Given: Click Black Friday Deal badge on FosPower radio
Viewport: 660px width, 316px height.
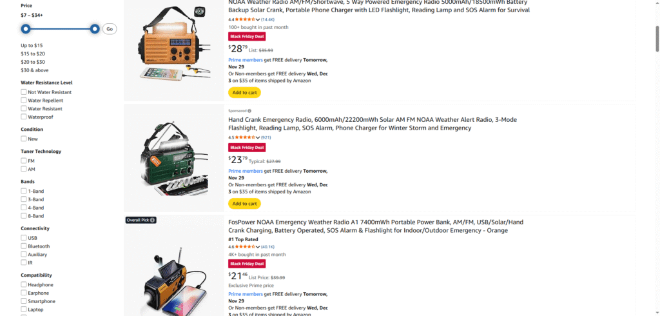Looking at the screenshot, I should pos(247,264).
